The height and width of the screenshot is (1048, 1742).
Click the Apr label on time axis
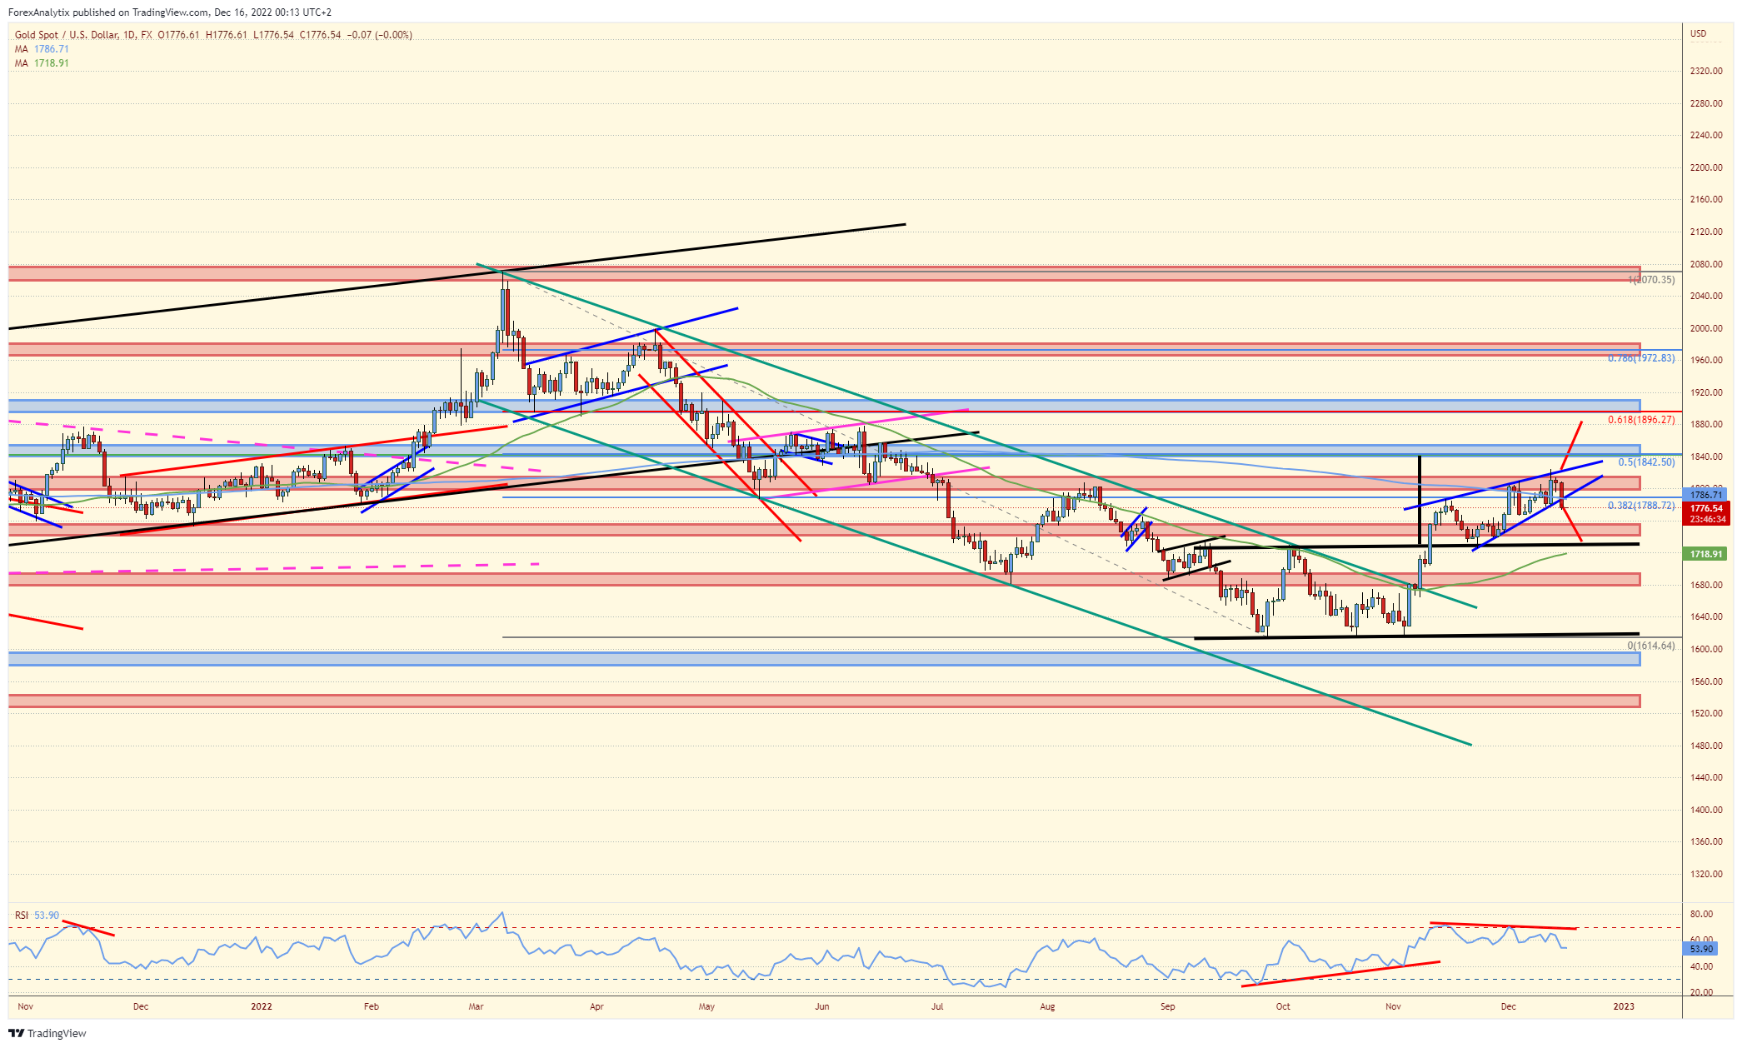[x=596, y=1006]
